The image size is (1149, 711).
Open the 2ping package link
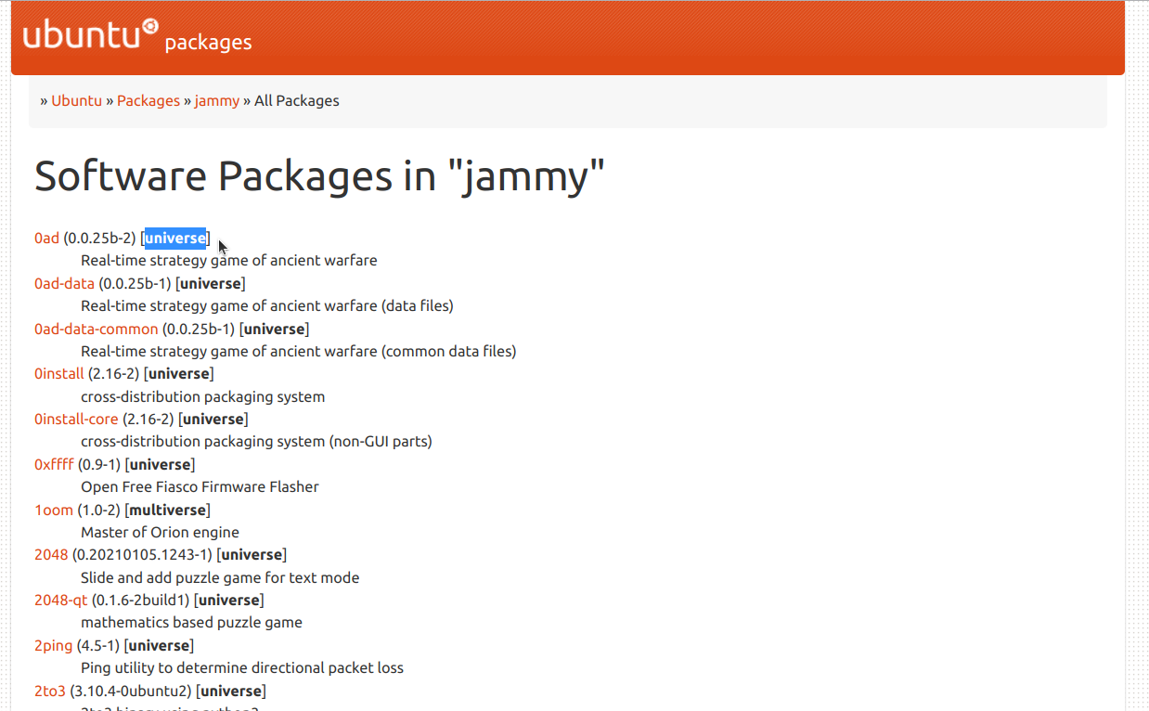pos(52,645)
